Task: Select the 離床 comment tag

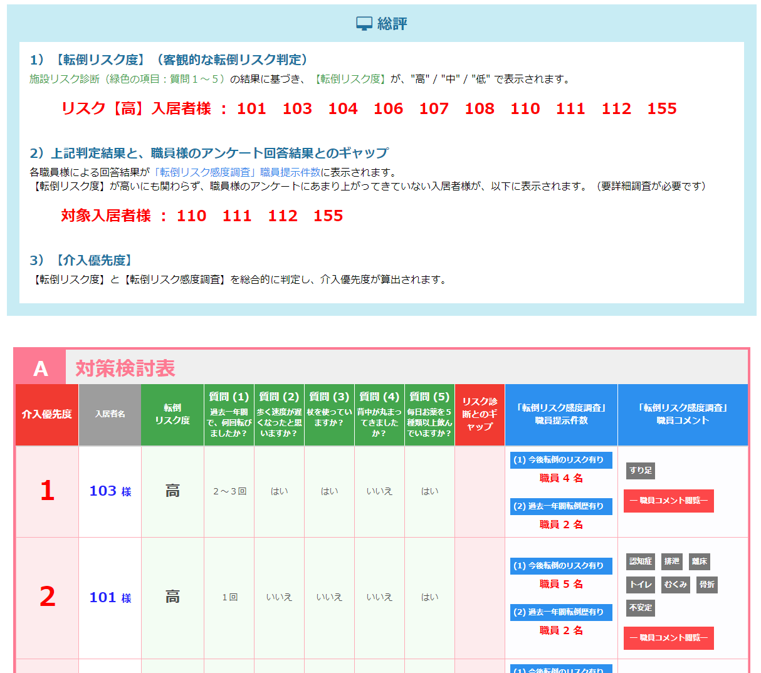Action: click(x=699, y=561)
